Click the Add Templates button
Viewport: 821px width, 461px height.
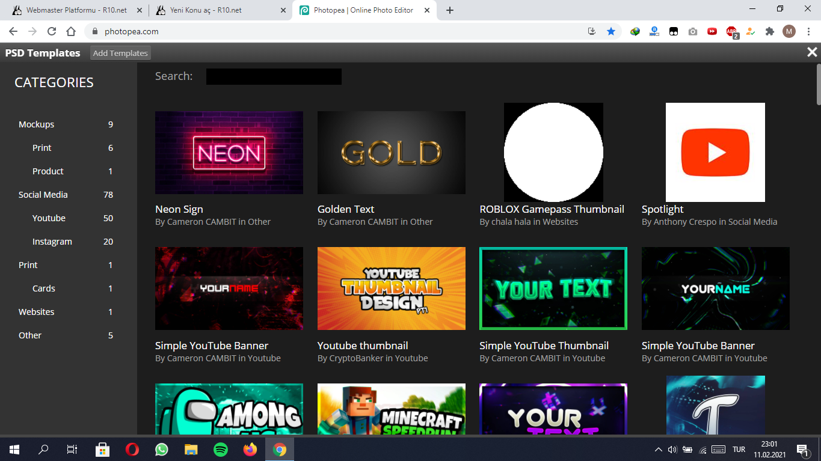(x=120, y=53)
